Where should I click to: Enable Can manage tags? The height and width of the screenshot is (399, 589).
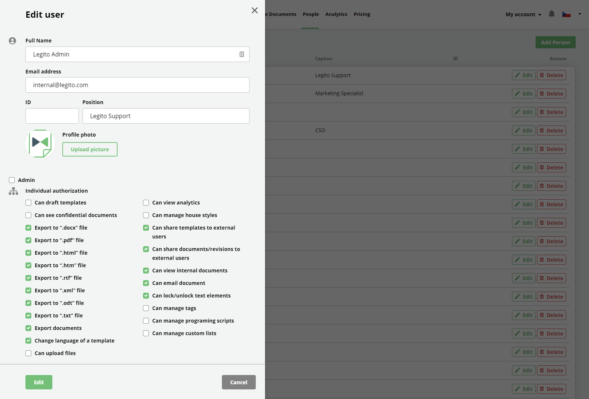click(146, 308)
